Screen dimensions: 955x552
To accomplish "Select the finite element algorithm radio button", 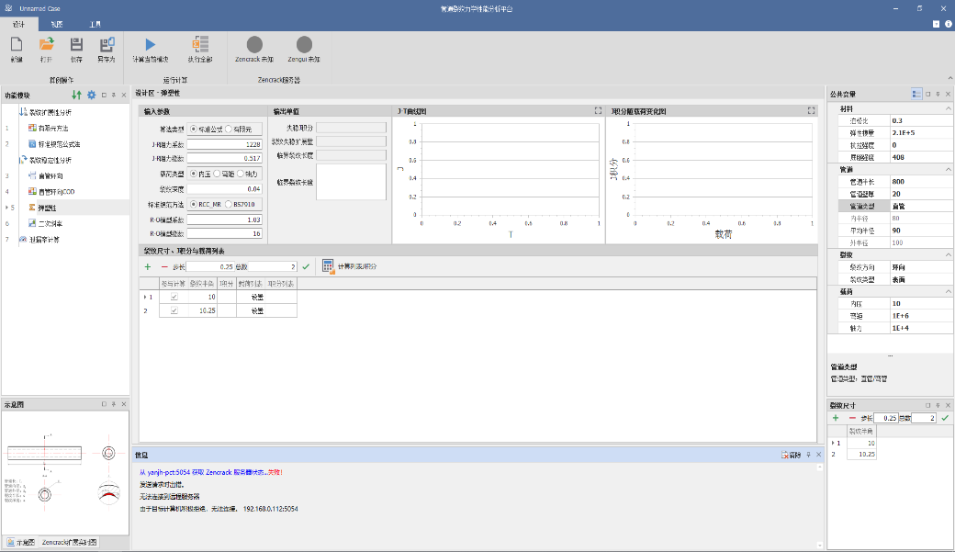I will [x=229, y=130].
